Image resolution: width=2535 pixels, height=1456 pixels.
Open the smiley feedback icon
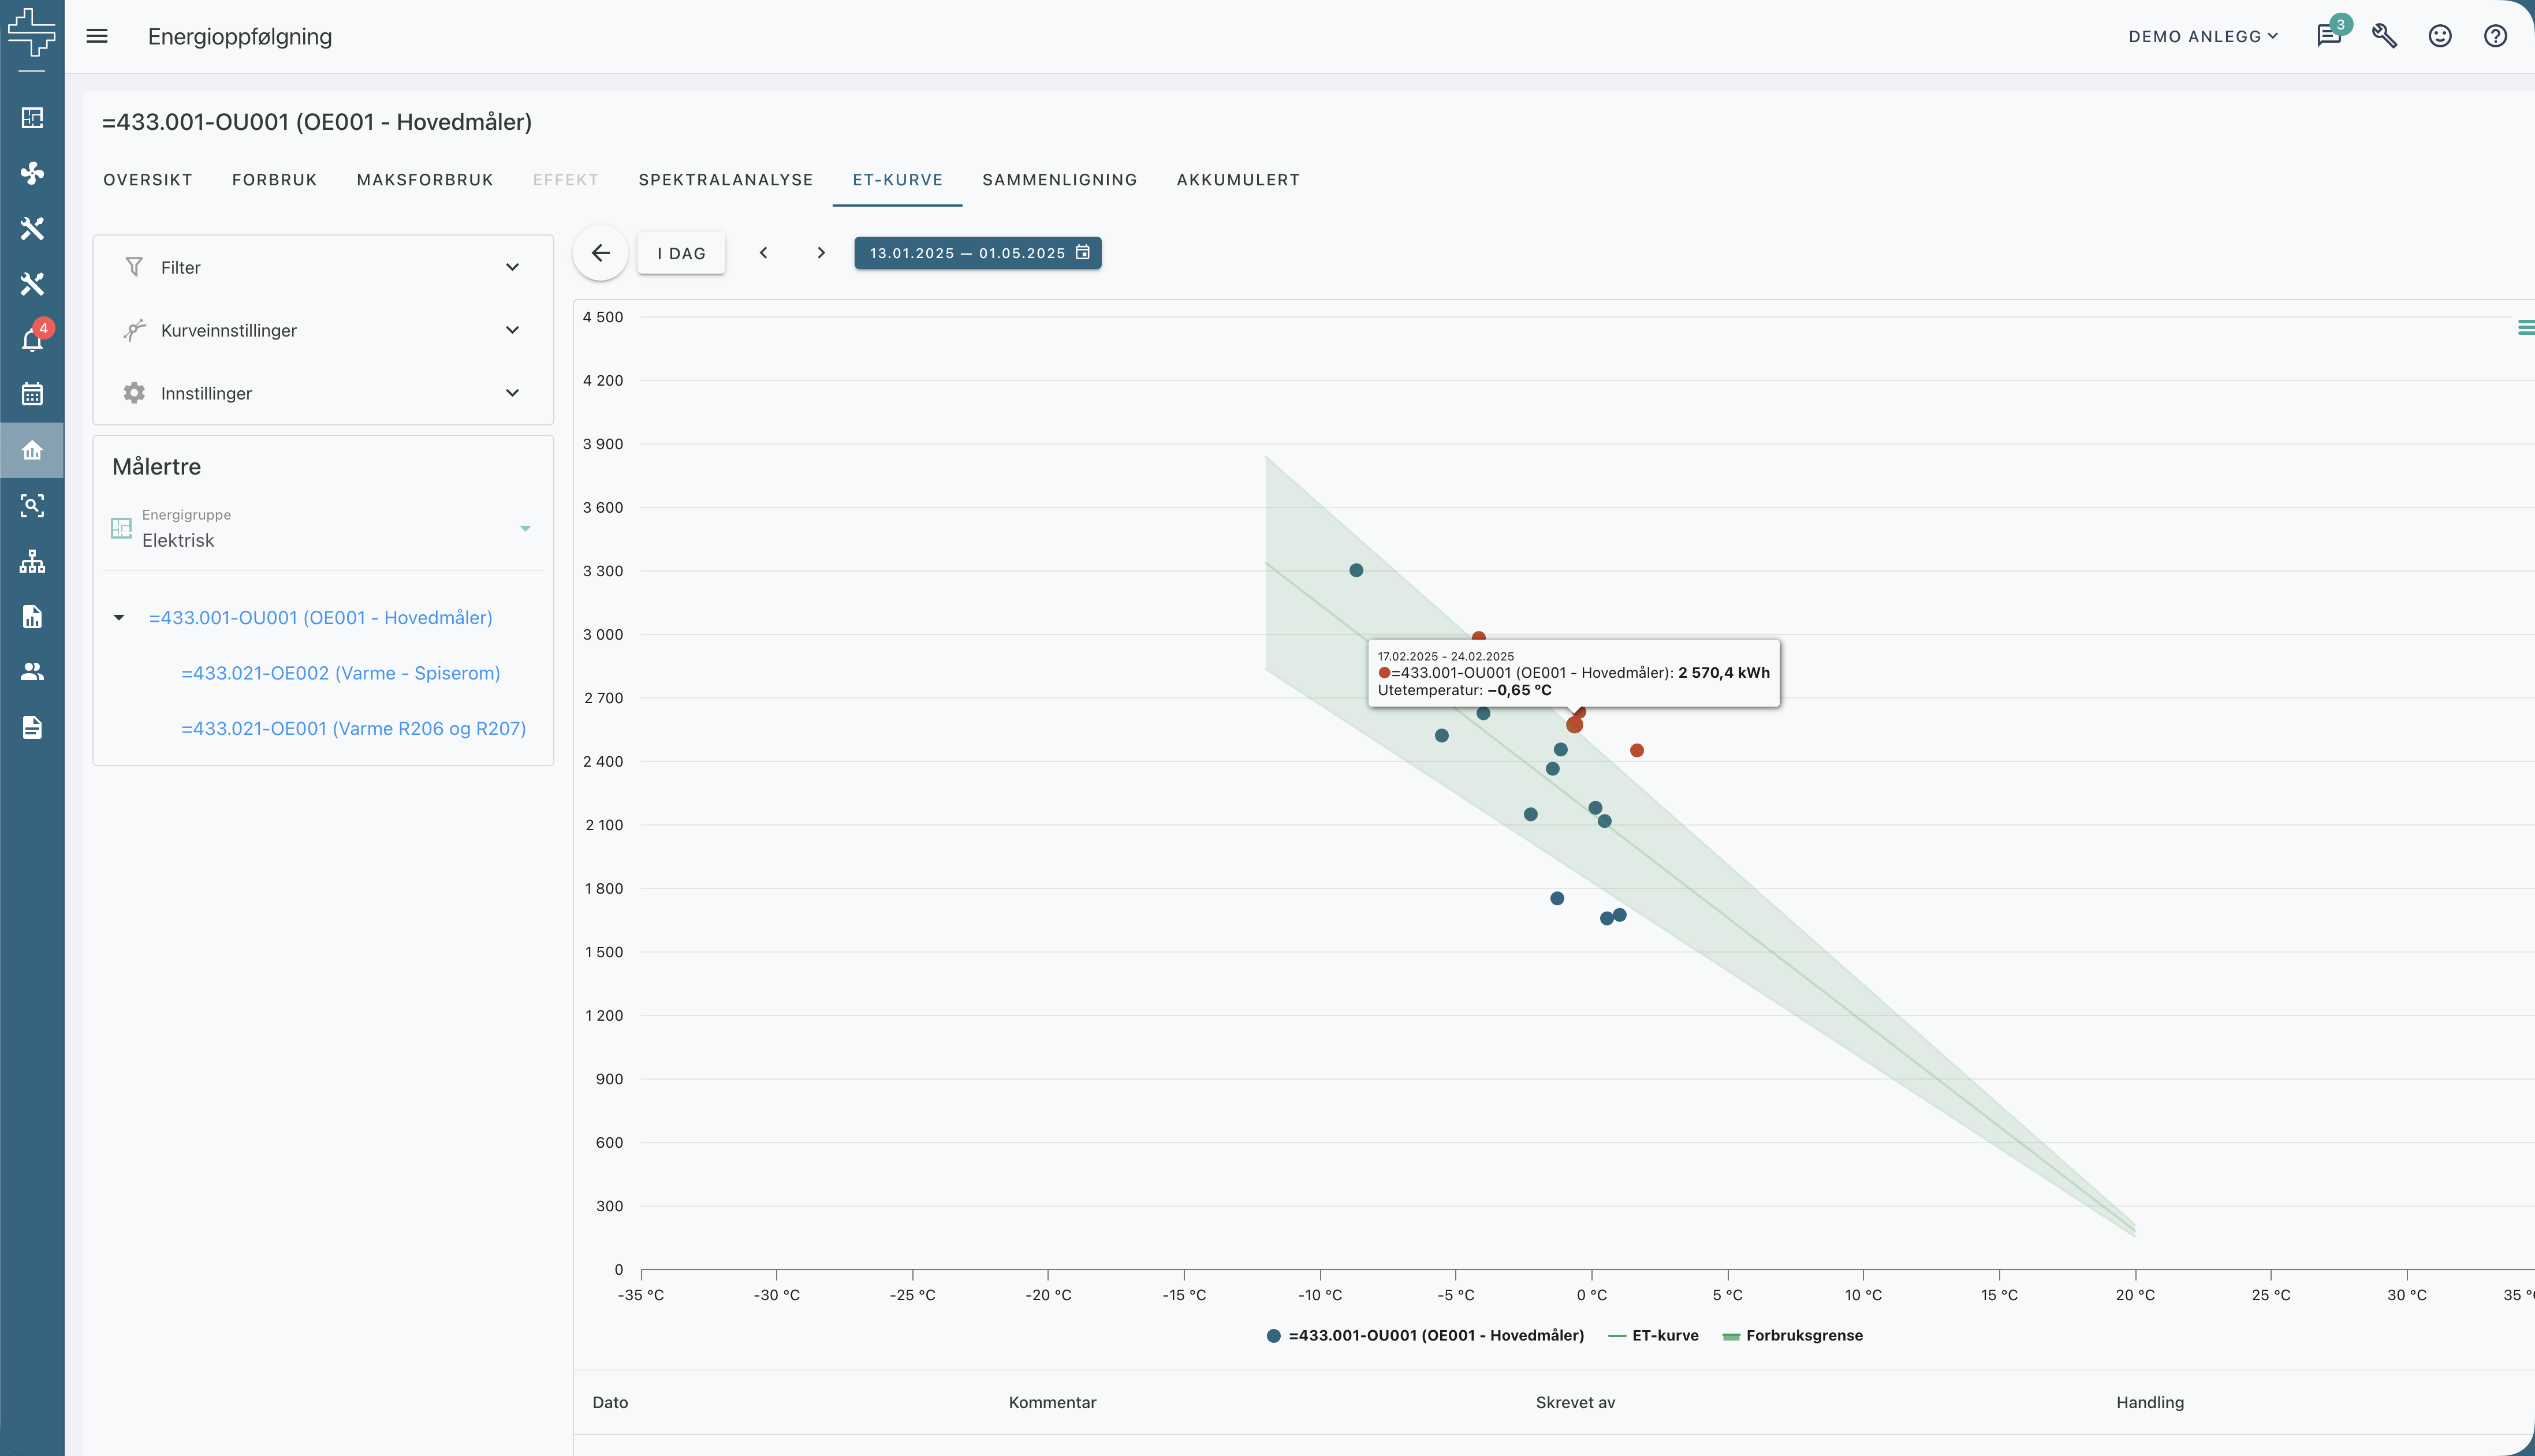pos(2440,36)
